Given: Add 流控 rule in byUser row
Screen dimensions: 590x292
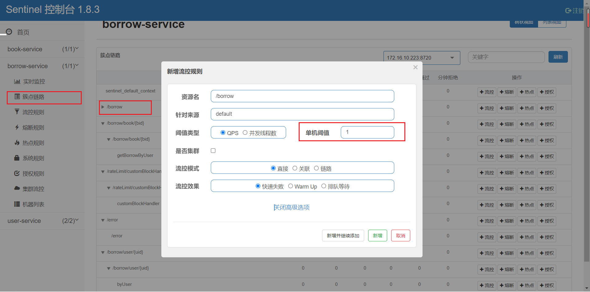Looking at the screenshot, I should point(487,286).
